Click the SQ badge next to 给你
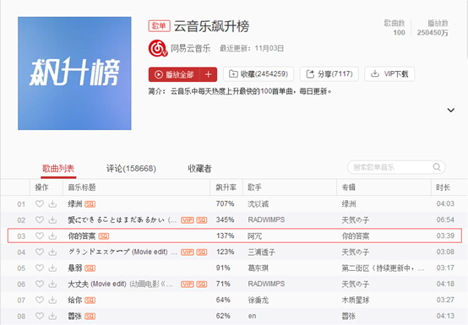468x325 pixels. [x=90, y=301]
